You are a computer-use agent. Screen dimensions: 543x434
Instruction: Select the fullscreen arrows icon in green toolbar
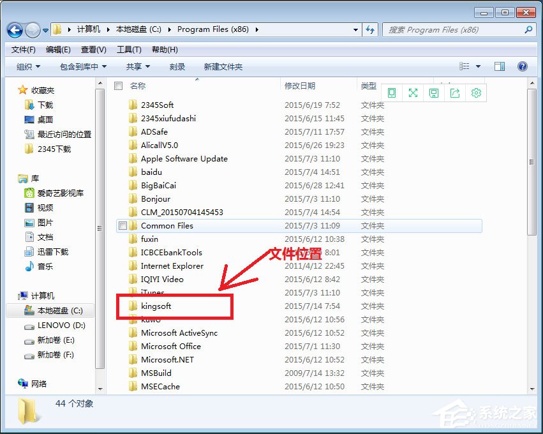click(x=413, y=93)
